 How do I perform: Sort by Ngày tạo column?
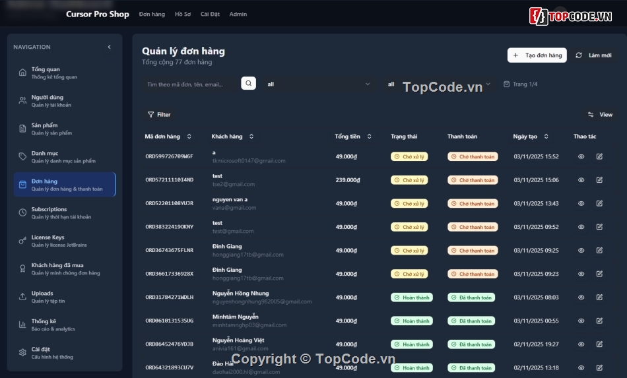(531, 137)
